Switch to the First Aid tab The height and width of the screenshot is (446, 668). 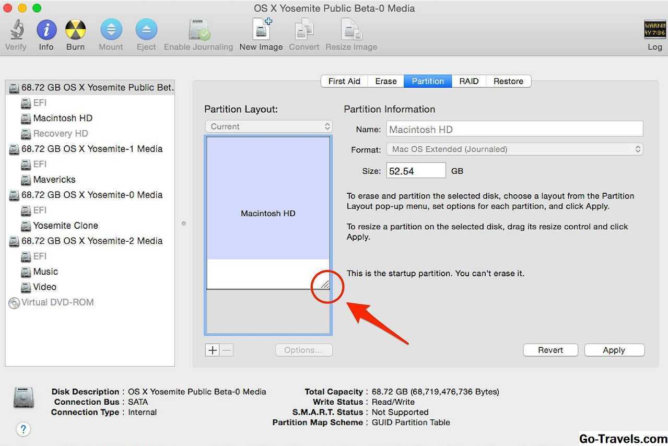click(344, 81)
